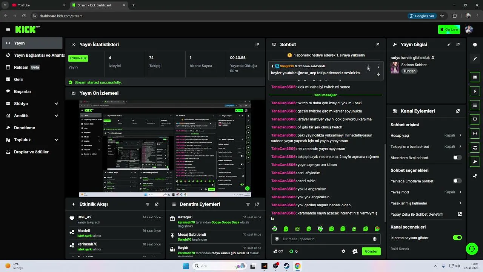Click the Sadece Sohbet category thumbnail
Image resolution: width=483 pixels, height=272 pixels.
pyautogui.click(x=395, y=68)
